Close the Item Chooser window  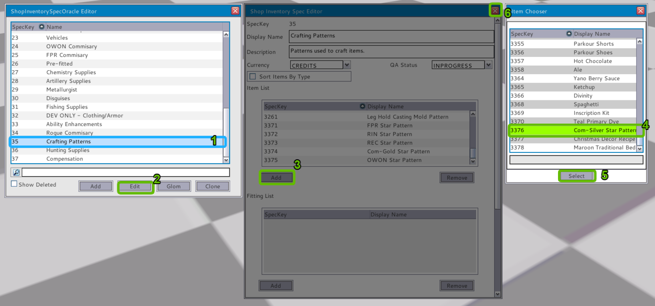640,11
